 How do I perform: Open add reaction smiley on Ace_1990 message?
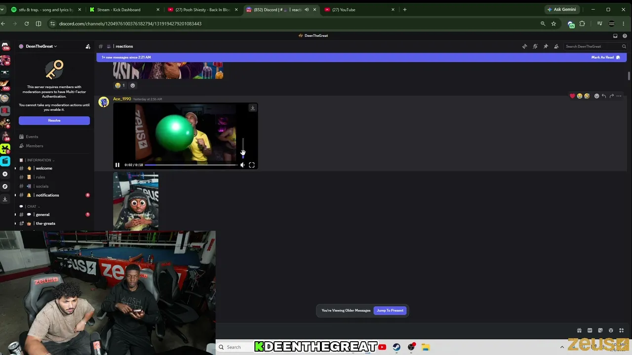[x=596, y=96]
